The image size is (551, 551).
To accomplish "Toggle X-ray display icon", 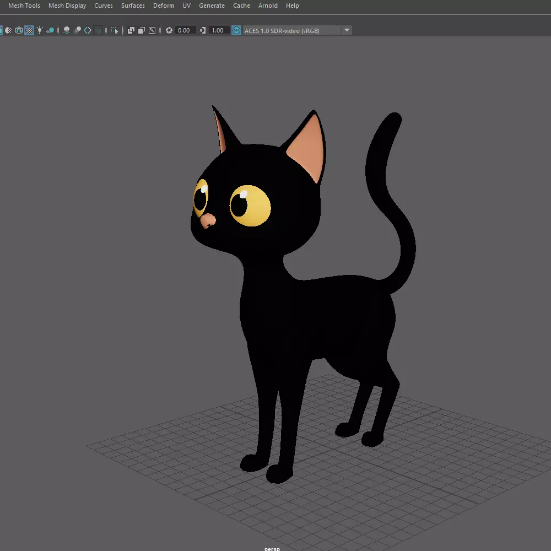I will pyautogui.click(x=131, y=30).
